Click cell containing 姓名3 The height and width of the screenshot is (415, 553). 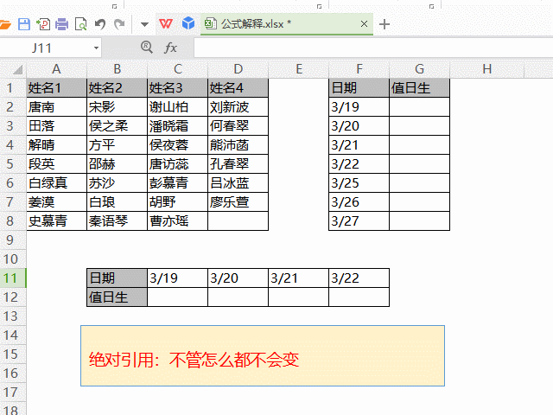pyautogui.click(x=177, y=88)
